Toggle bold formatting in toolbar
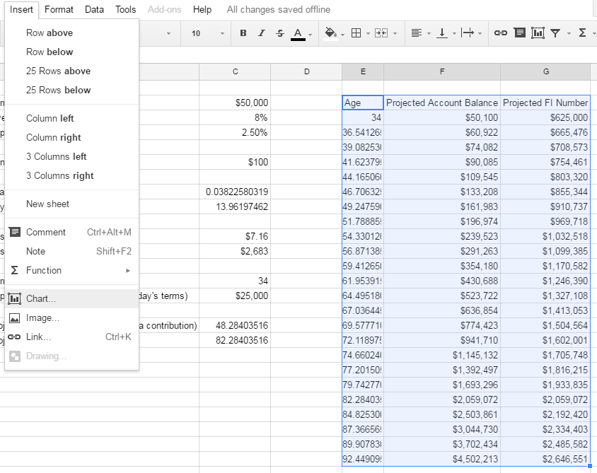Viewport: 597px width, 473px height. tap(243, 33)
